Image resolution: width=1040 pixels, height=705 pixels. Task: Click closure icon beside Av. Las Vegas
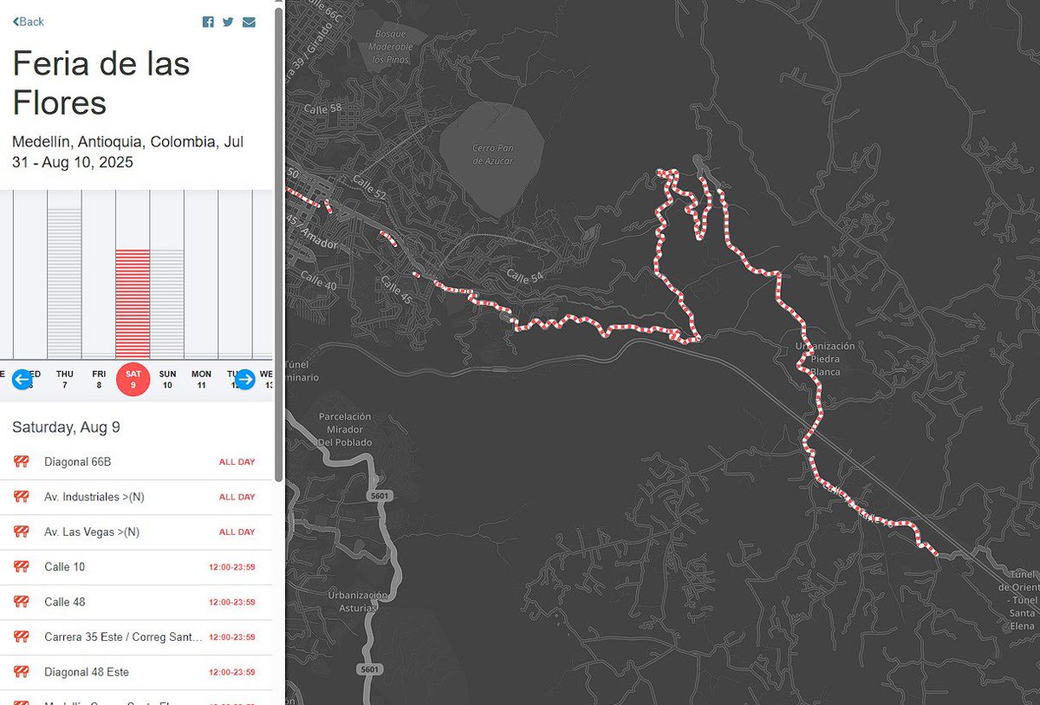tap(22, 532)
